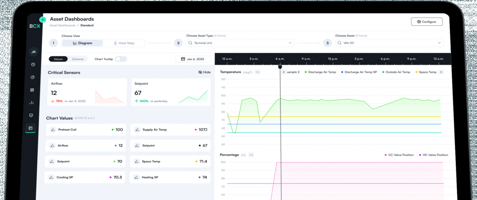
Task: Open the Jan 6, 2022 date picker
Action: click(x=193, y=59)
